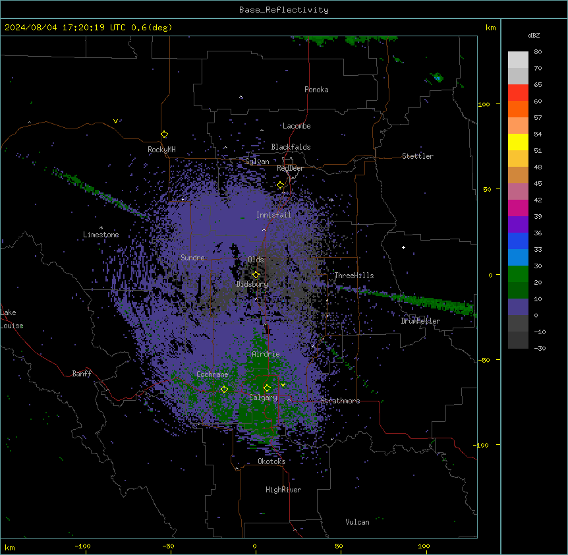Screen dimensions: 568x555
Task: Select the slate purple 10-0 dBZ legend swatch
Action: (x=518, y=307)
